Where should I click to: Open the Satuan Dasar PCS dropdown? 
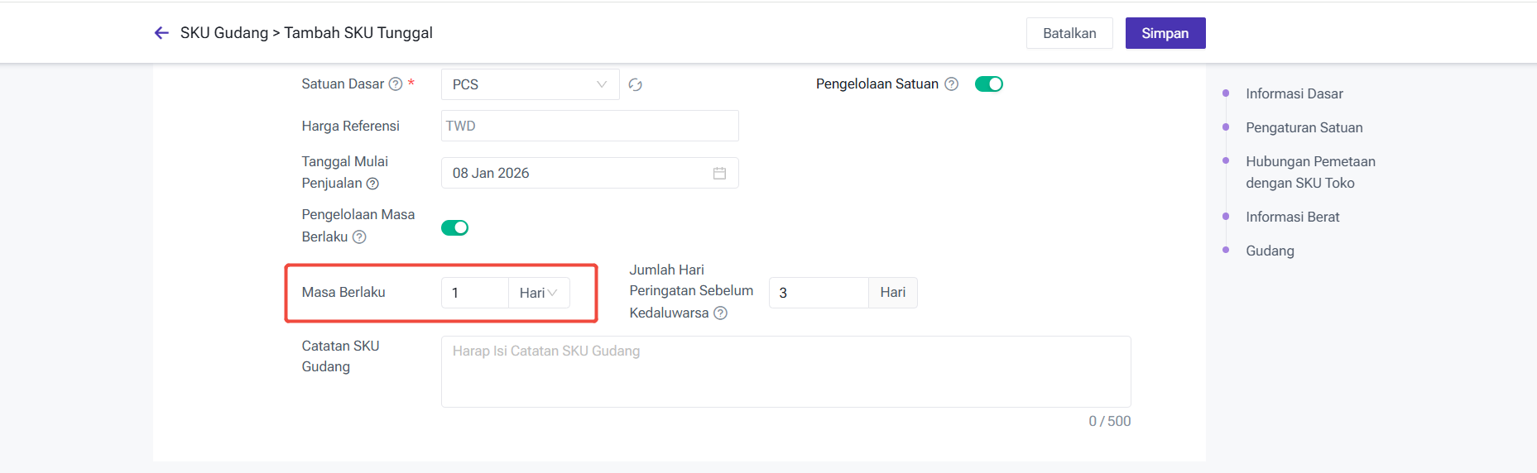coord(530,84)
